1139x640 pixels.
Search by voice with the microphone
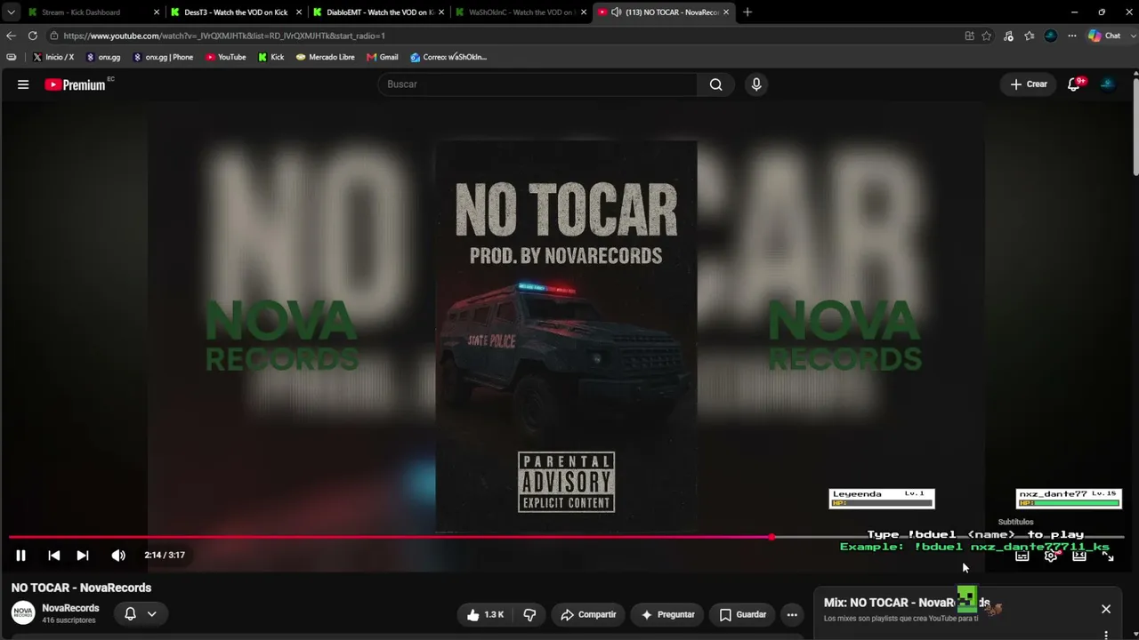pyautogui.click(x=756, y=84)
